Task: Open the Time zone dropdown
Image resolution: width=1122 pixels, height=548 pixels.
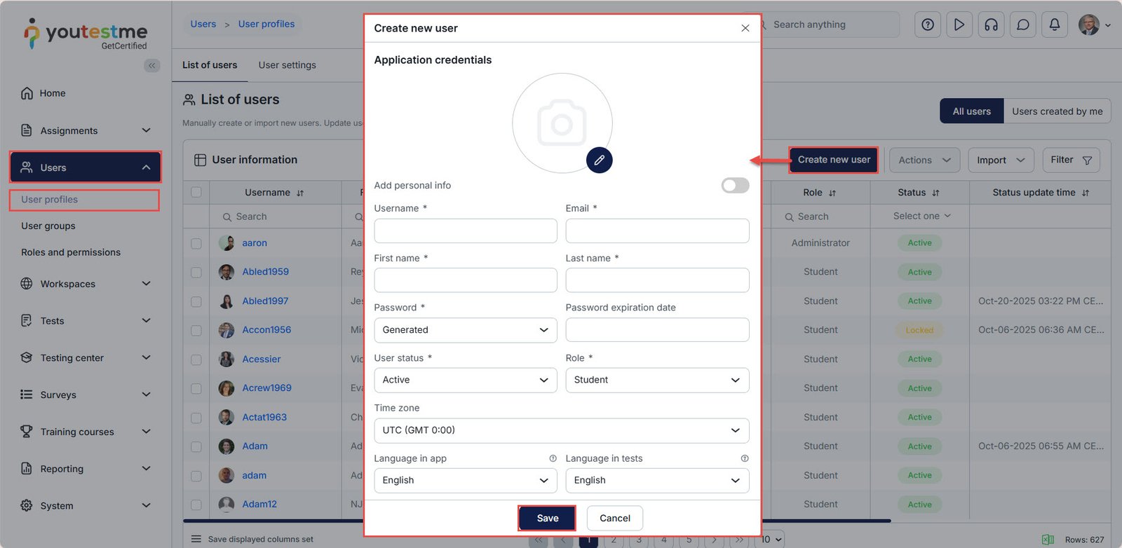Action: click(561, 430)
